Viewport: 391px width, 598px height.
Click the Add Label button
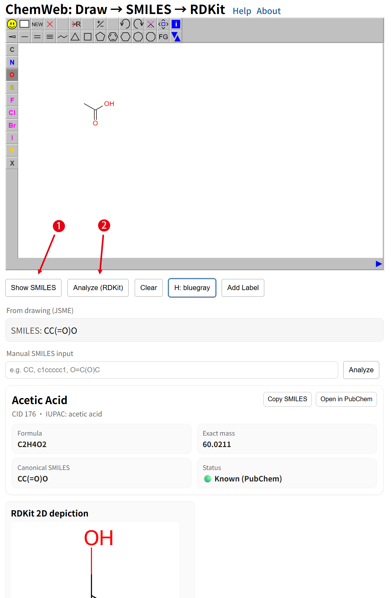[243, 288]
